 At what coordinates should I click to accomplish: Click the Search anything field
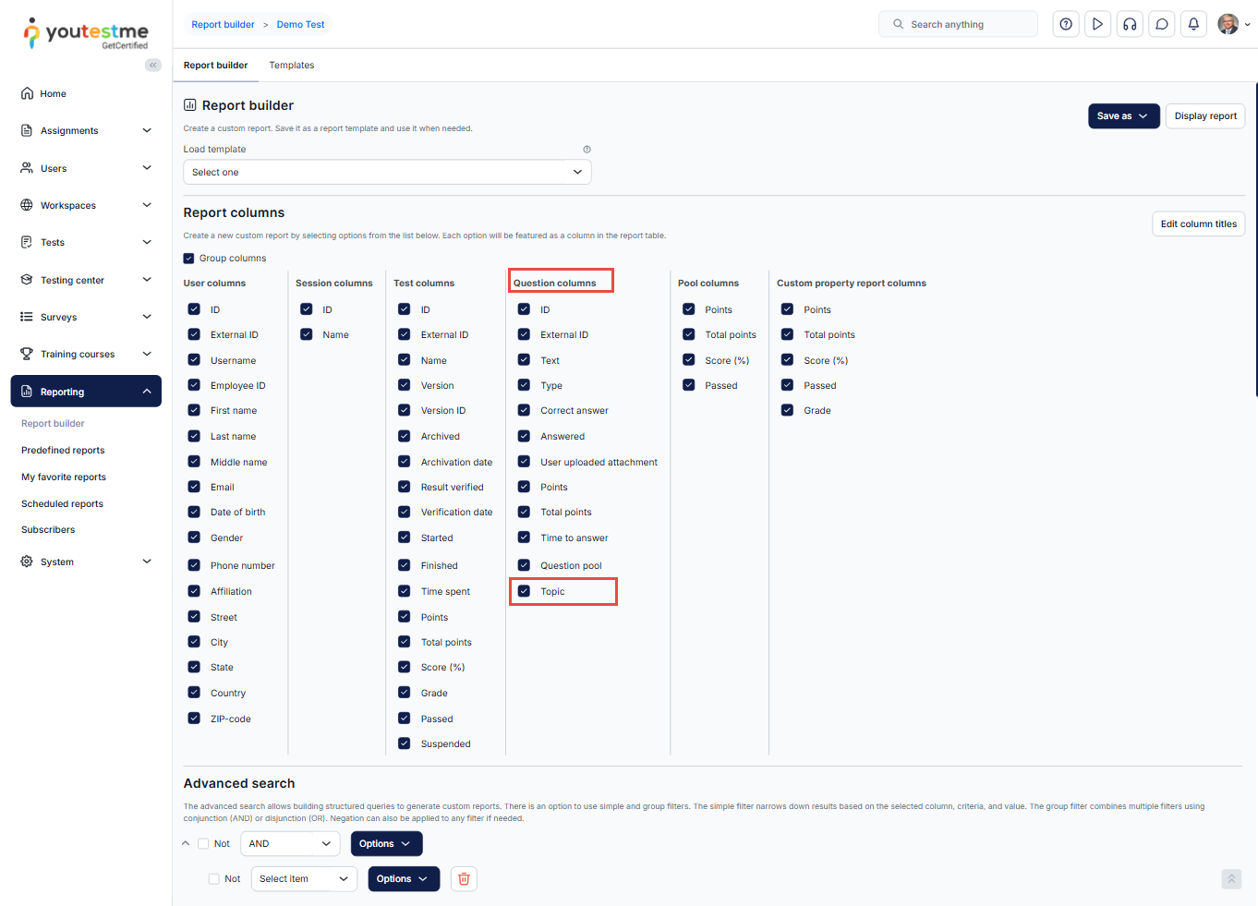pyautogui.click(x=958, y=24)
